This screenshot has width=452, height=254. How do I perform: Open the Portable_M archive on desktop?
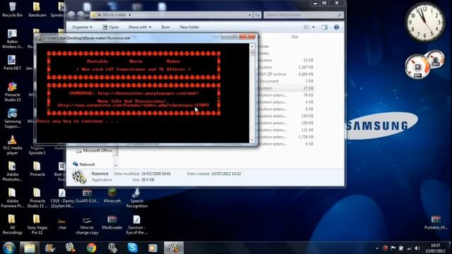(436, 222)
